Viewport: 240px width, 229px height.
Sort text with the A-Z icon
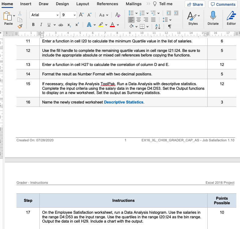coord(158,27)
